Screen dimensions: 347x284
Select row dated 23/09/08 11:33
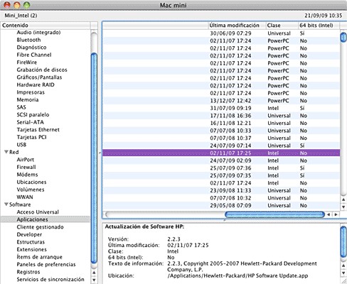click(221, 190)
